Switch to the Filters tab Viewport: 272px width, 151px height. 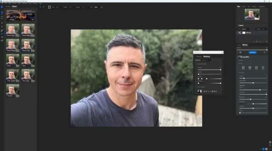click(15, 7)
